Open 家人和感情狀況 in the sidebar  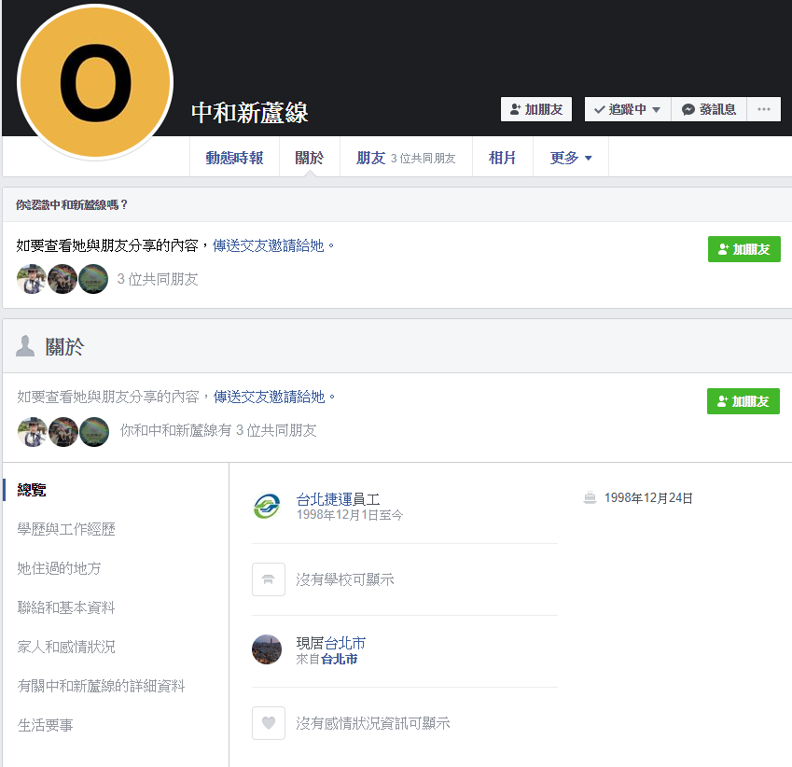tap(66, 647)
